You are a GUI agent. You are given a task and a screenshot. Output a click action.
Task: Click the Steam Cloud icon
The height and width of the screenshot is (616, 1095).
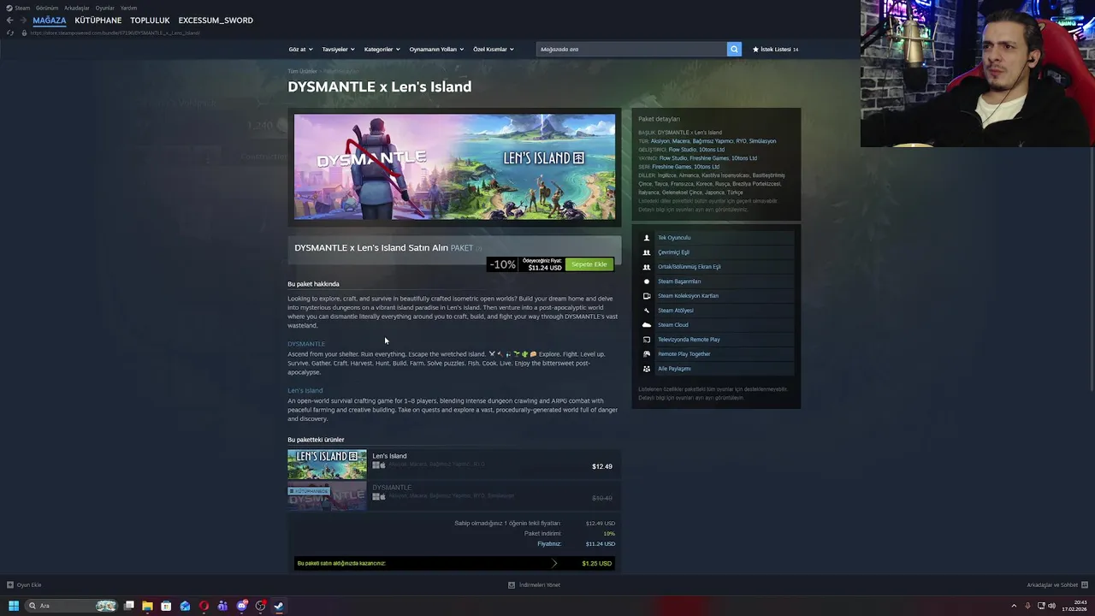(647, 325)
